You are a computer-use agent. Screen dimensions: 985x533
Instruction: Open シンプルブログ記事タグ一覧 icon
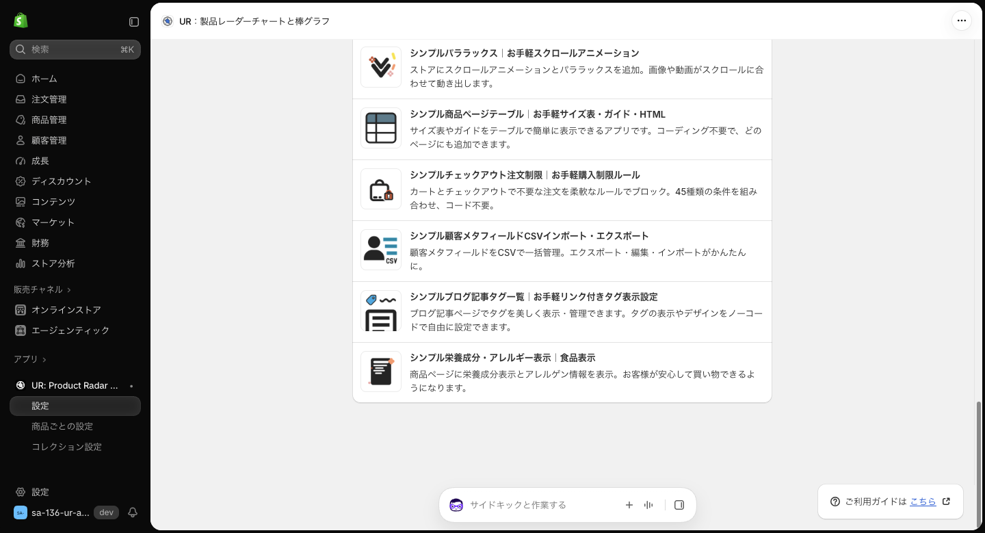pos(381,311)
